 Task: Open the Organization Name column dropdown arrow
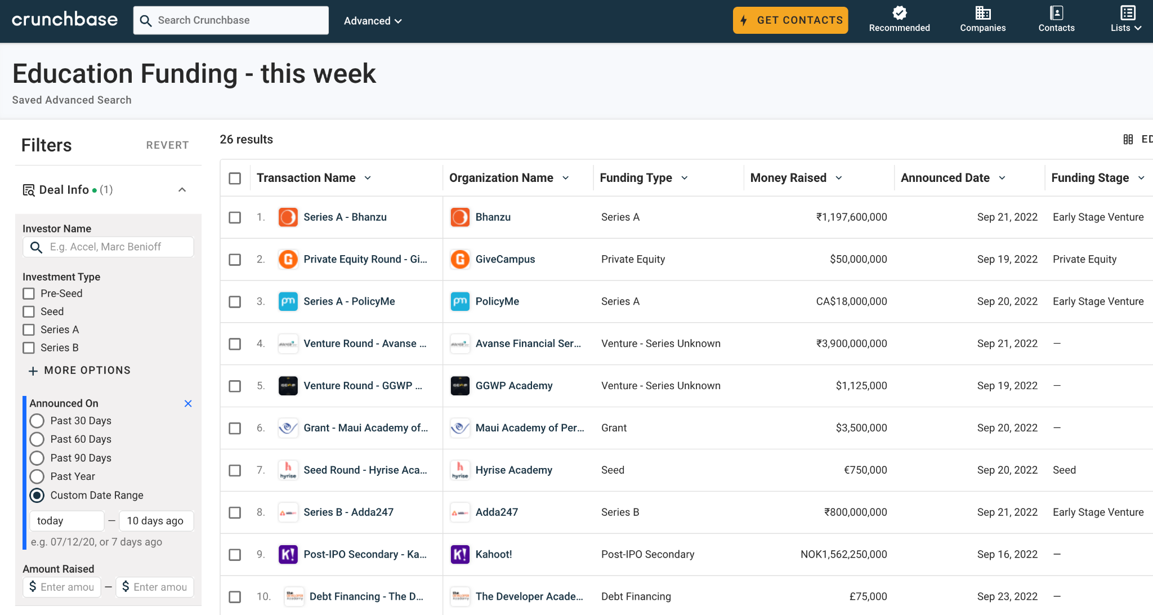[566, 178]
